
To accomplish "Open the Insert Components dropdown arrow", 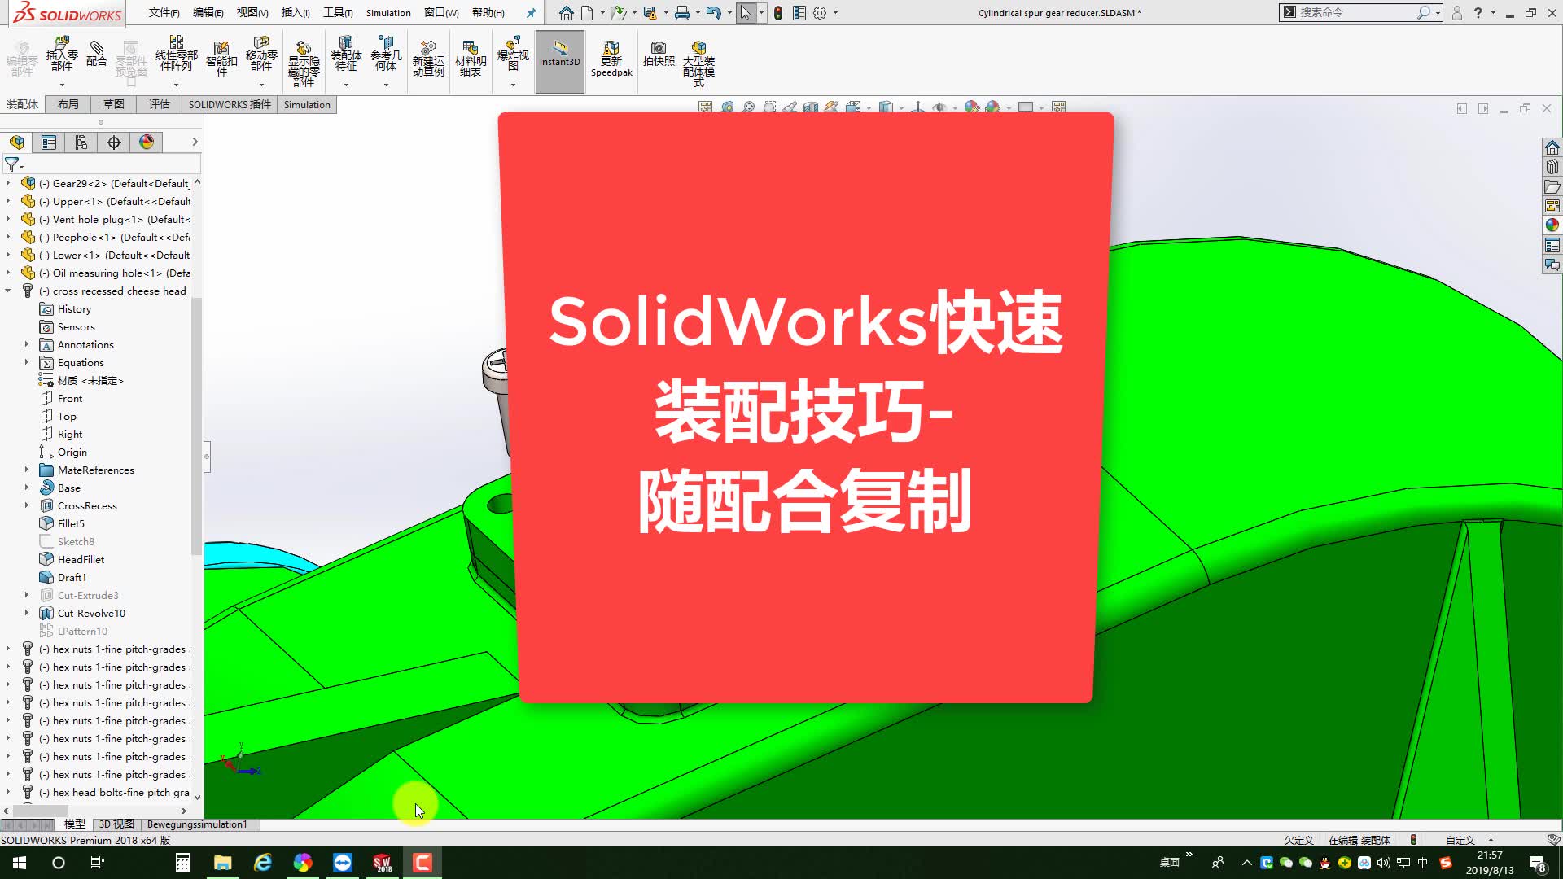I will [x=62, y=84].
